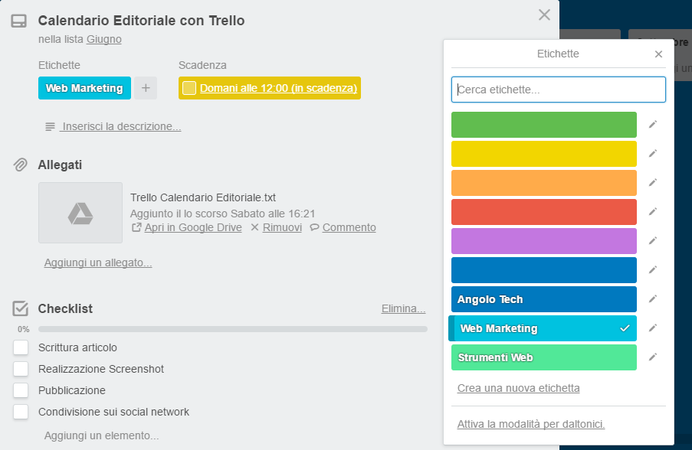Image resolution: width=692 pixels, height=450 pixels.
Task: Check the Realizzazione Screenshot item
Action: 21,368
